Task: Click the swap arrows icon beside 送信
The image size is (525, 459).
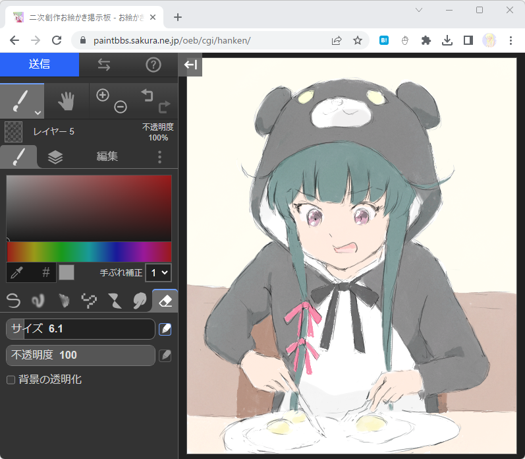Action: click(x=103, y=65)
